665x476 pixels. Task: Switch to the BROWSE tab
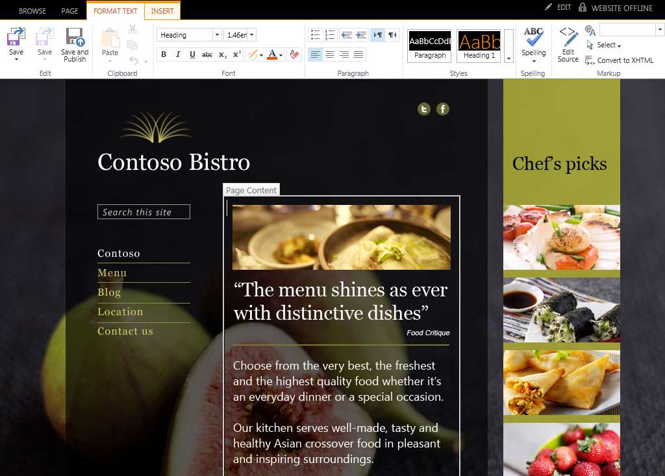tap(32, 11)
